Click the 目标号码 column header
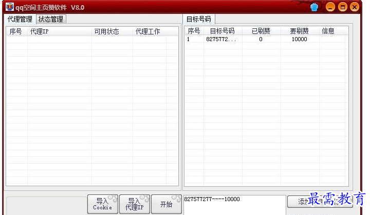This screenshot has width=370, height=215. tap(223, 31)
